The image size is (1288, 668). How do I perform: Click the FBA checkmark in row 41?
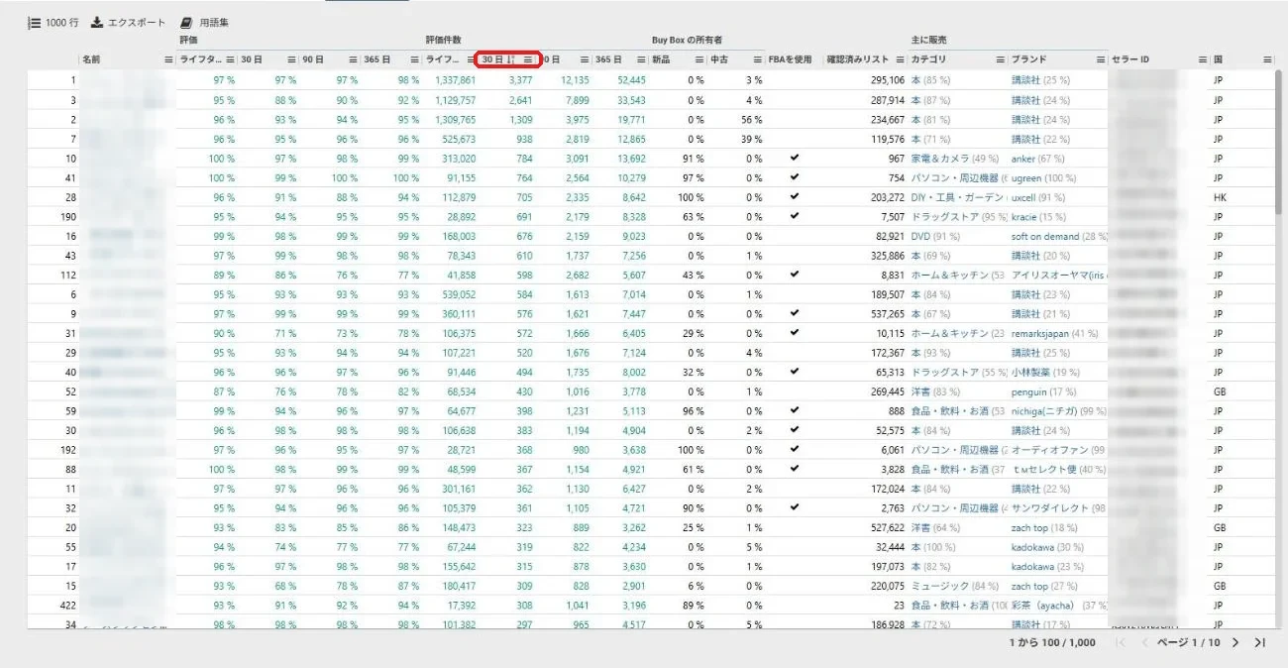click(x=794, y=177)
